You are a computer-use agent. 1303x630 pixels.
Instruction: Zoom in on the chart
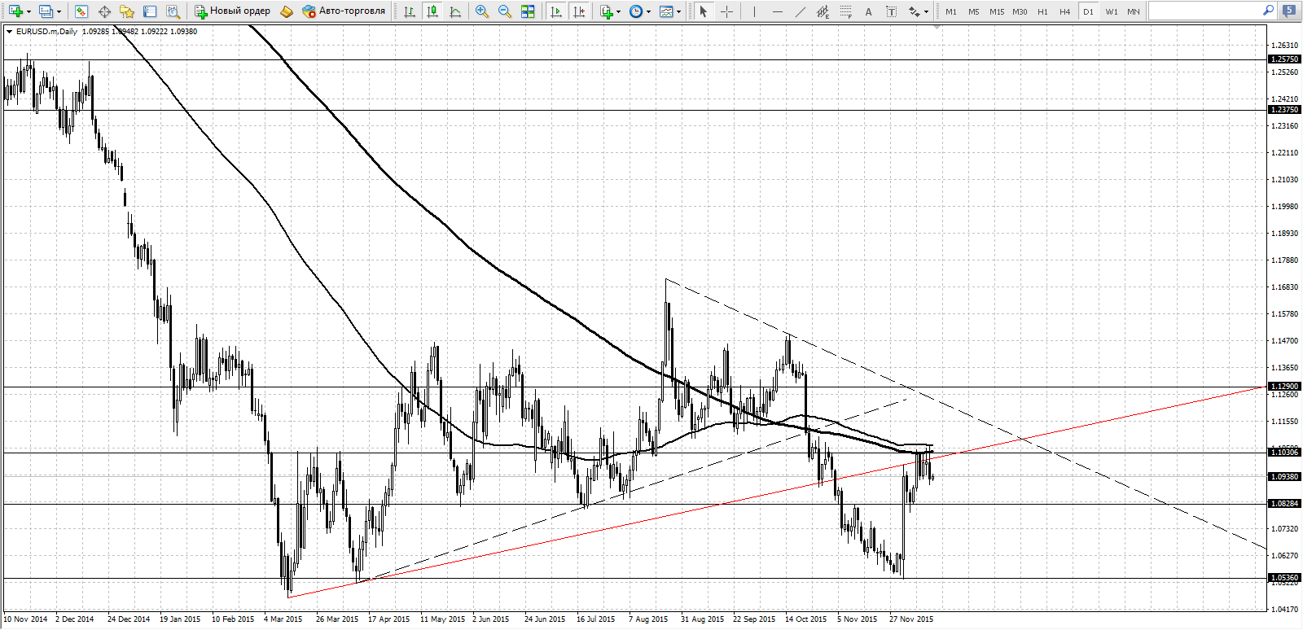482,11
